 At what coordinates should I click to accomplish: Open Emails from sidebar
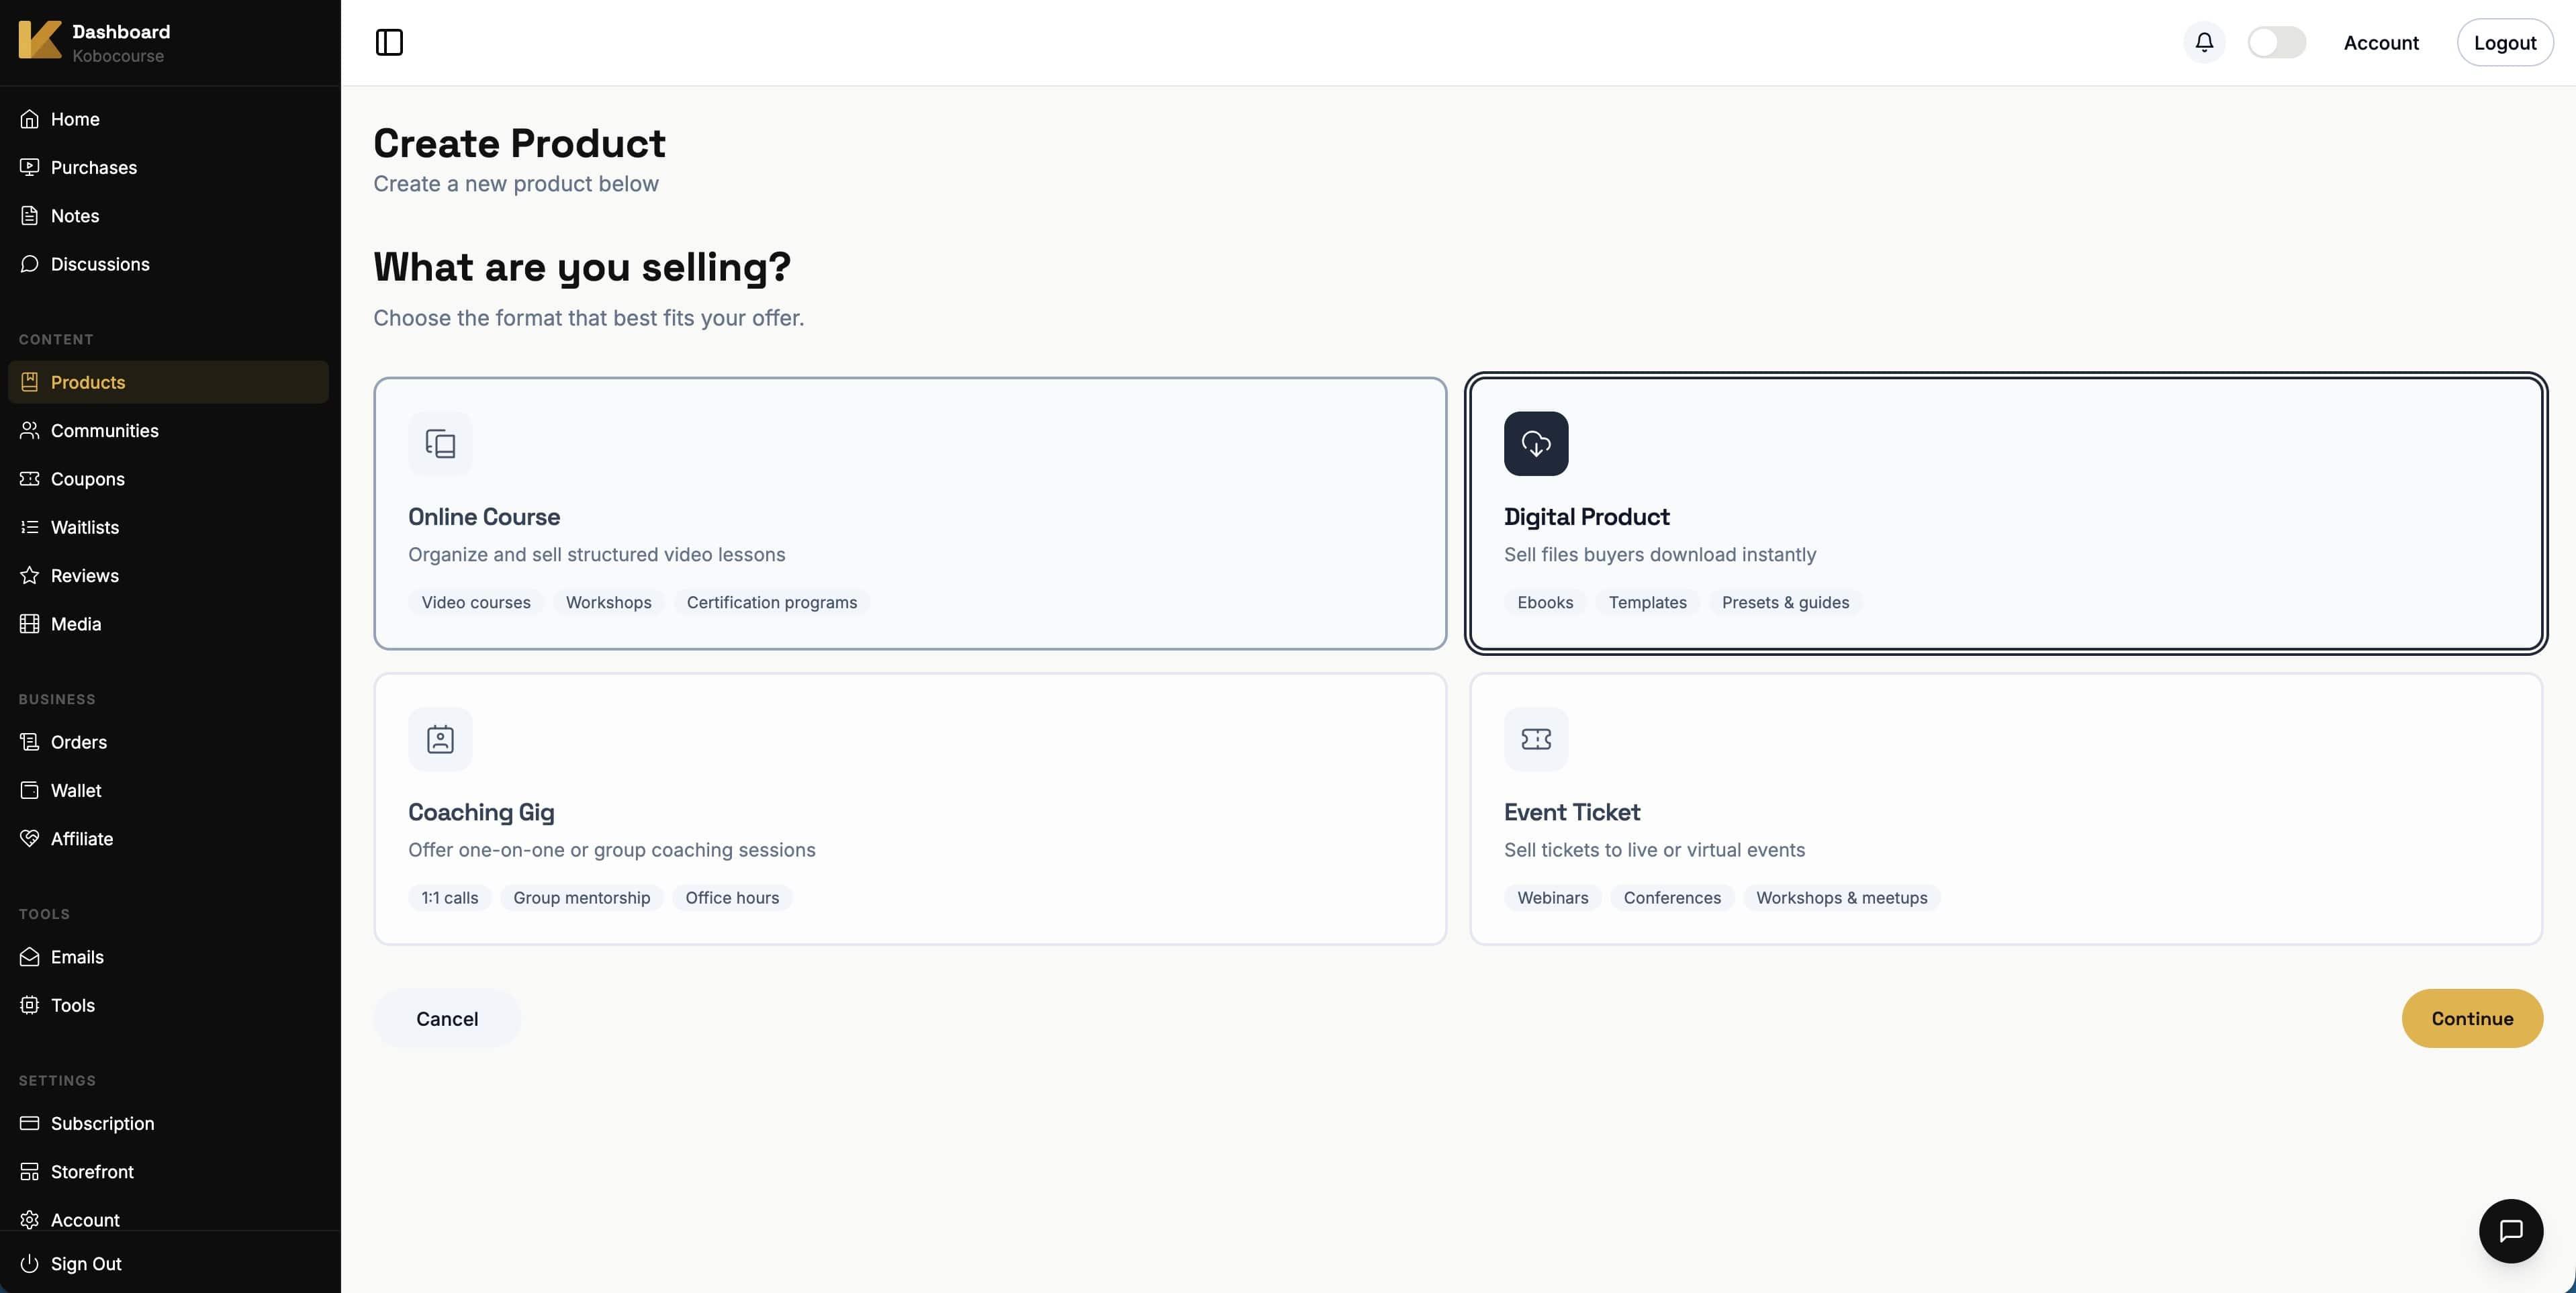point(168,957)
